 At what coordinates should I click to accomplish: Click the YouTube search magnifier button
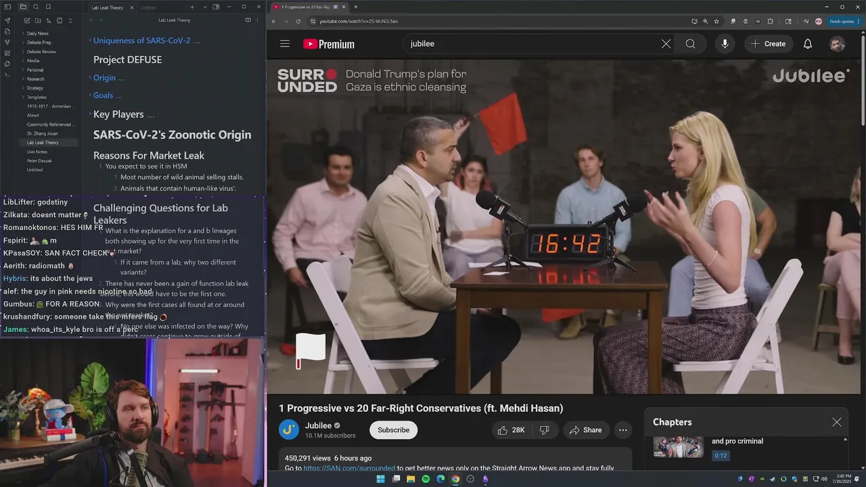pos(690,44)
